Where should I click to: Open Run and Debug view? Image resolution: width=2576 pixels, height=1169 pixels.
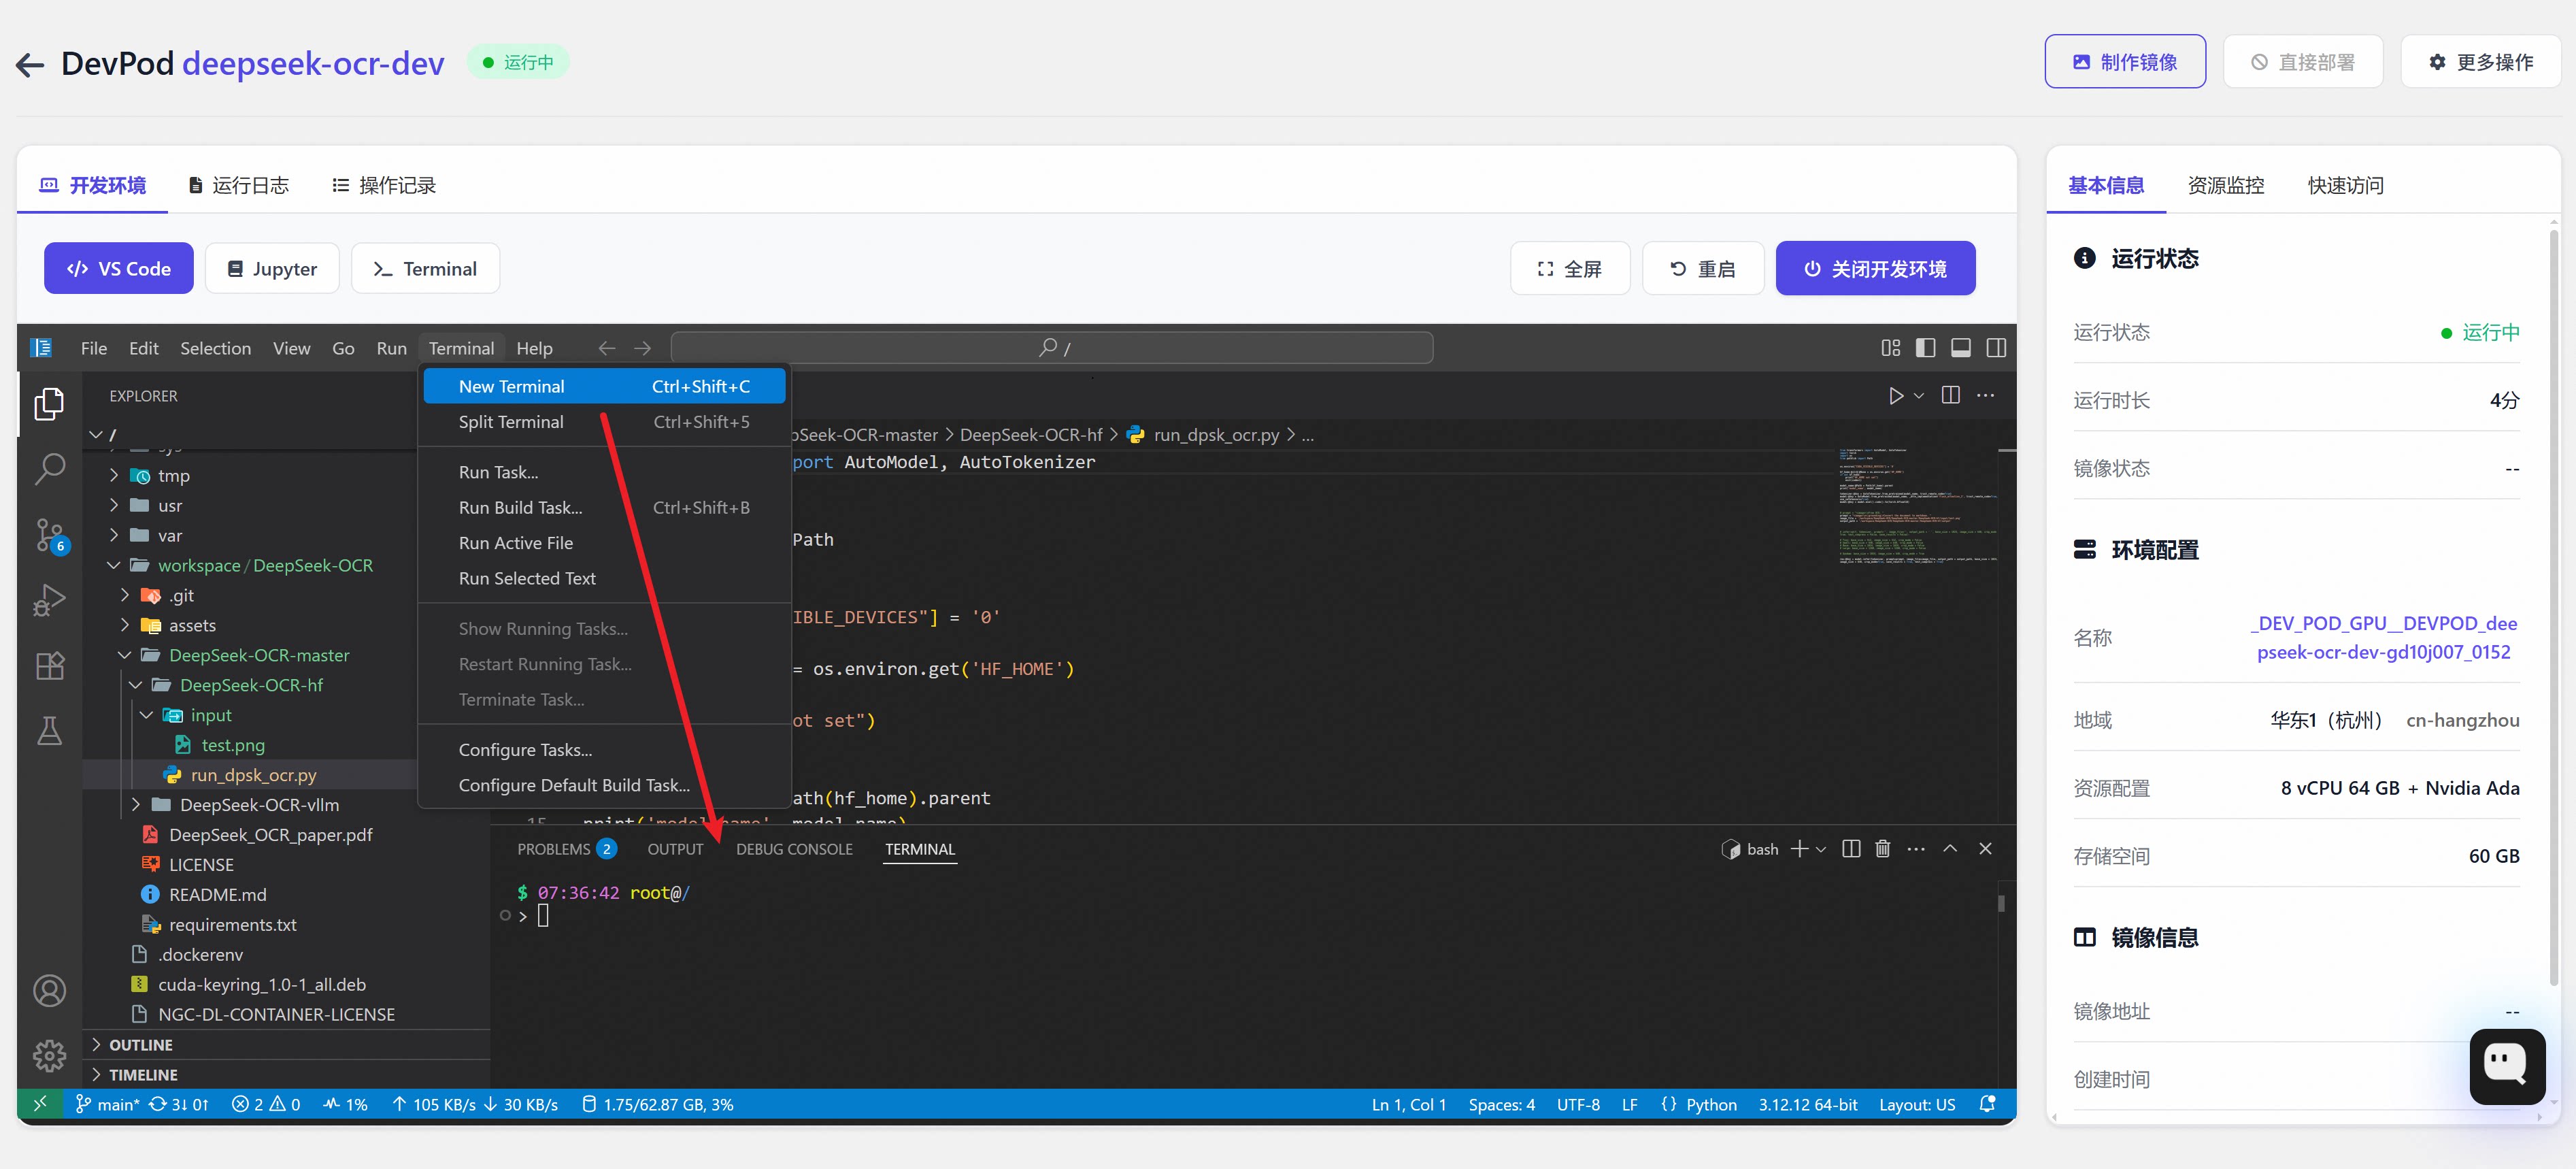pos(49,600)
